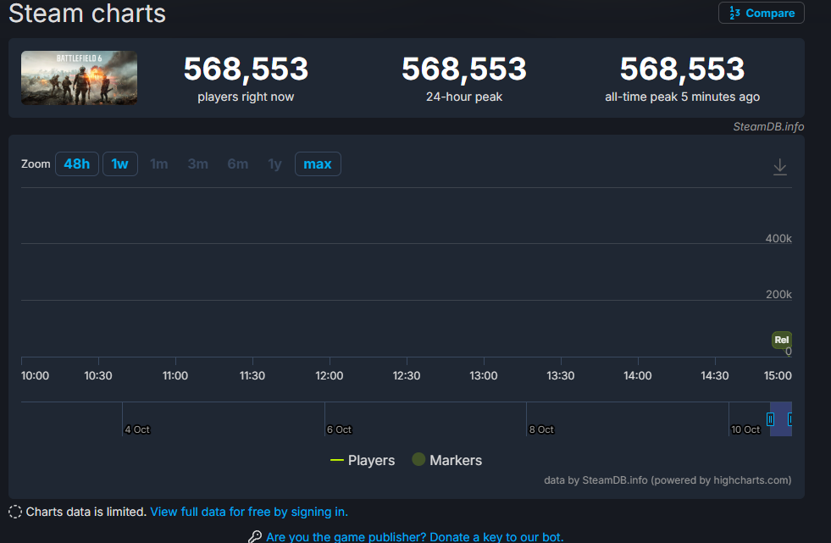Click the 24-hour peak label
This screenshot has height=543, width=831.
[464, 97]
